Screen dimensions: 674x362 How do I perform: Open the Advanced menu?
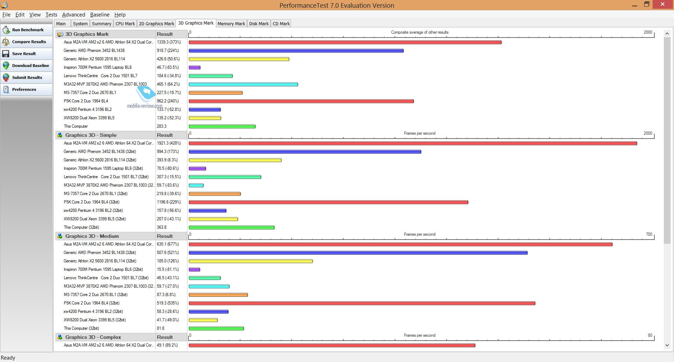pos(74,15)
